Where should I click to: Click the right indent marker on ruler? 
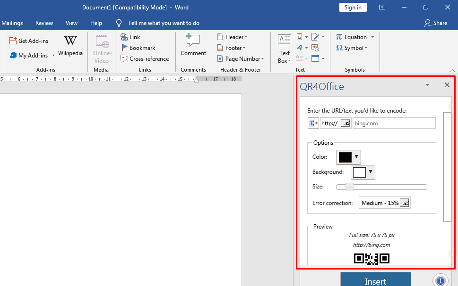click(197, 80)
